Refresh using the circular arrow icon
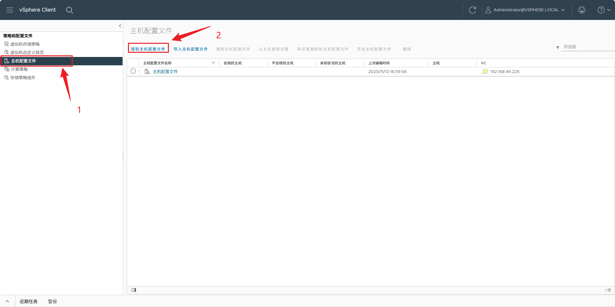615x307 pixels. tap(473, 10)
